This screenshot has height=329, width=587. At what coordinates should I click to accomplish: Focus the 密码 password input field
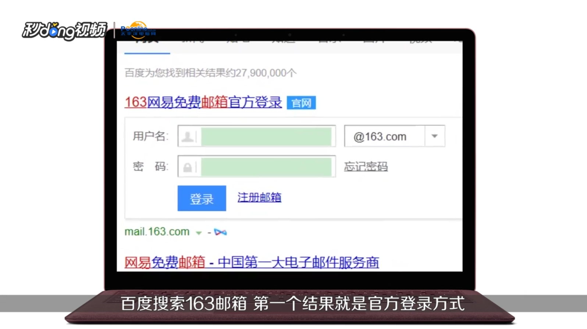[x=257, y=166]
